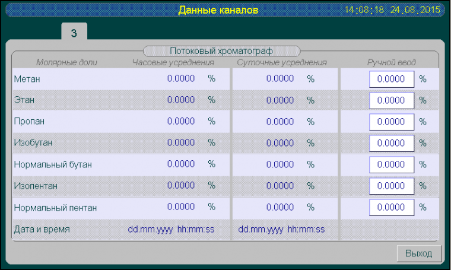Click the Метан manual input field
Screen dimensions: 451x270
pyautogui.click(x=391, y=79)
